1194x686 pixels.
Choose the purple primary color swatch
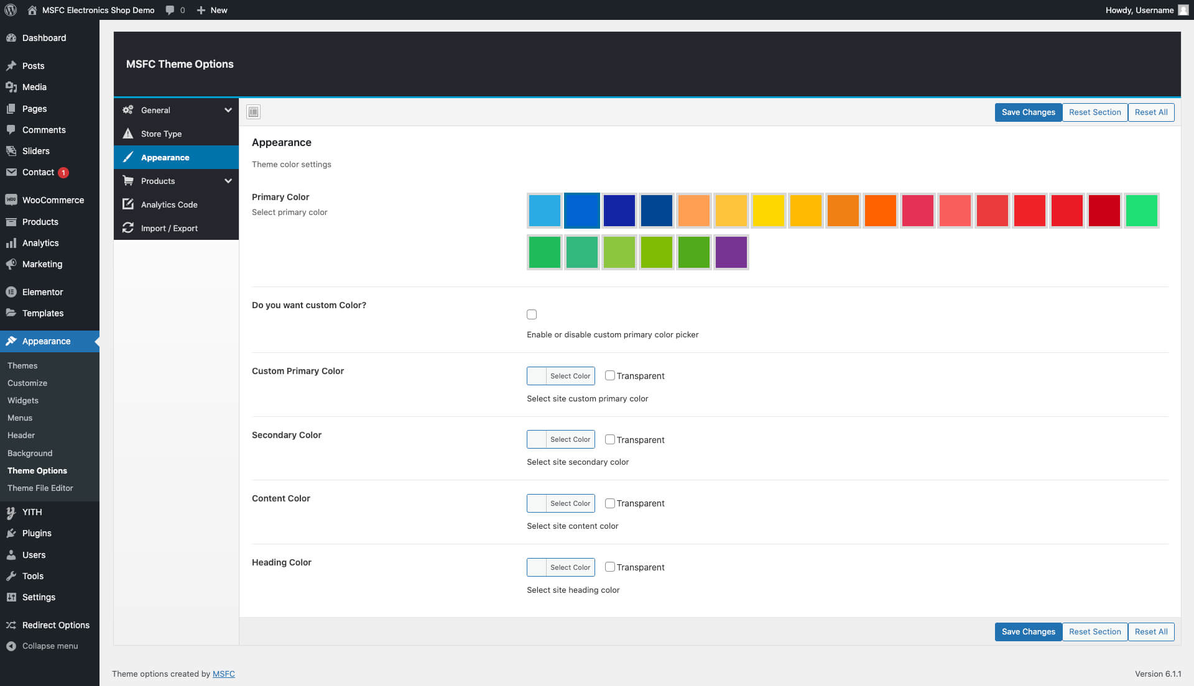click(x=731, y=252)
